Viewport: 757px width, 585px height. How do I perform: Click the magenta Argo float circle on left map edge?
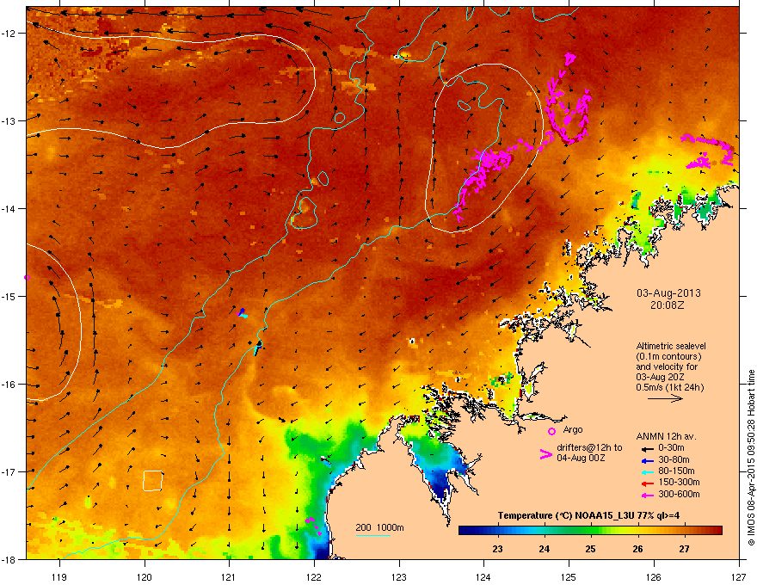coord(27,278)
